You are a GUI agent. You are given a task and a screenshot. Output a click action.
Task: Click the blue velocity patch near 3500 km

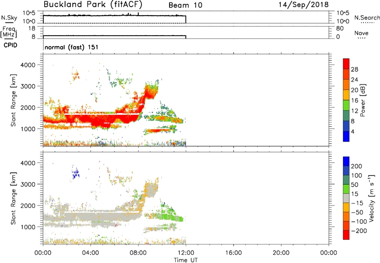point(76,172)
